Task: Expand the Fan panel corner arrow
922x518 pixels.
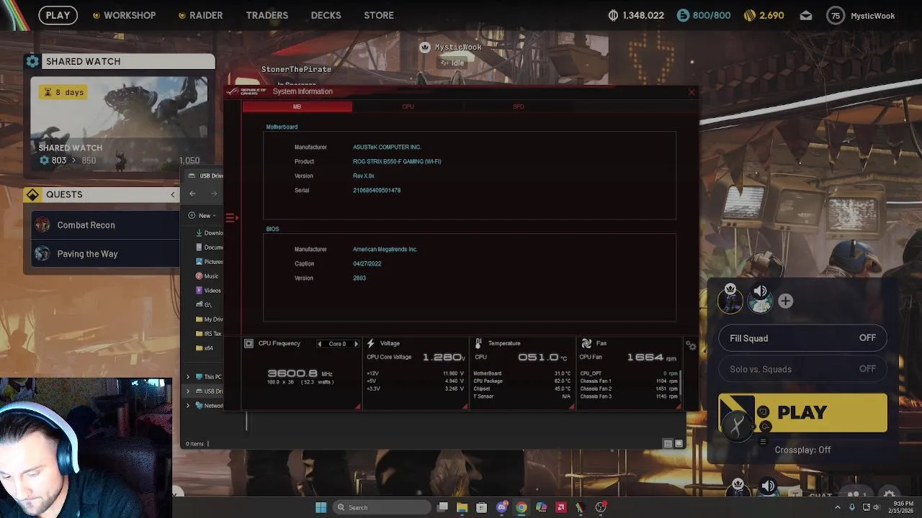Action: click(679, 407)
